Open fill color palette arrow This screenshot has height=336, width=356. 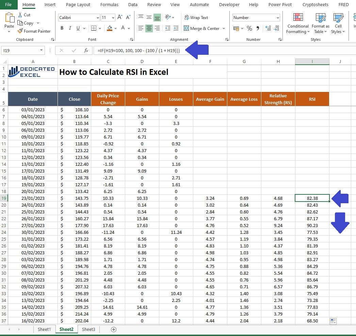[x=116, y=28]
